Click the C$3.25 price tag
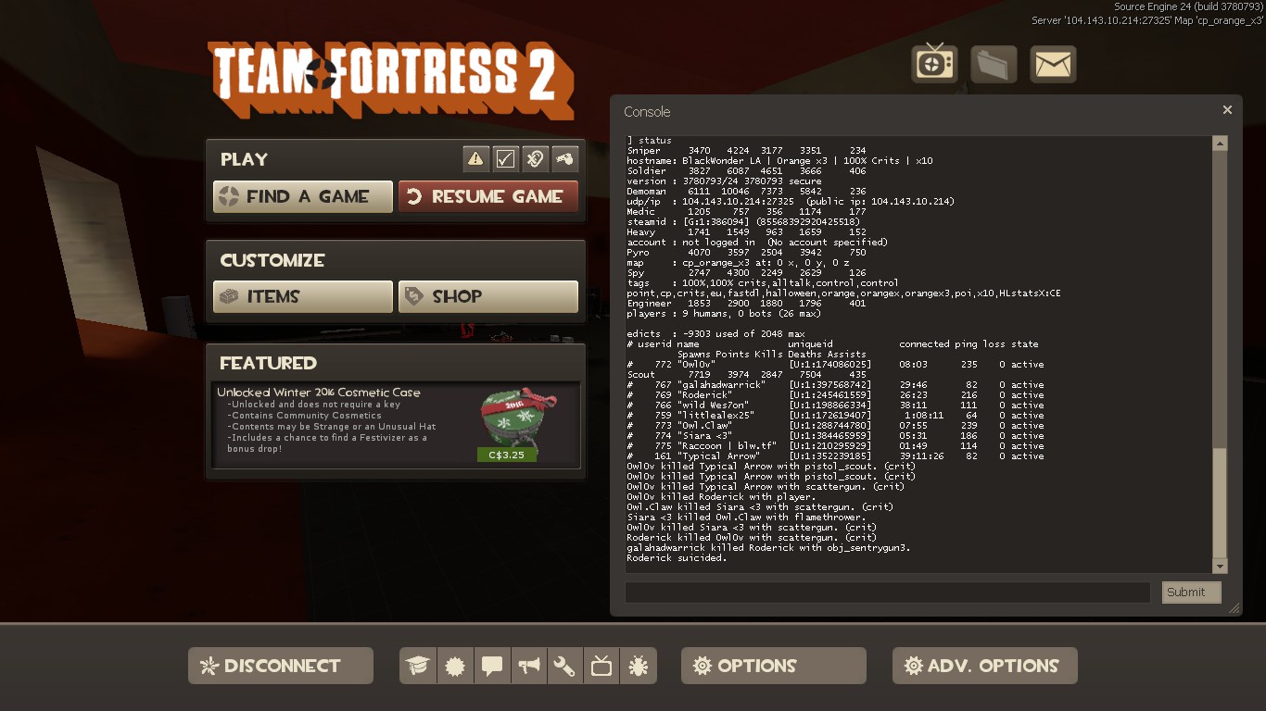This screenshot has height=711, width=1266. pos(507,455)
